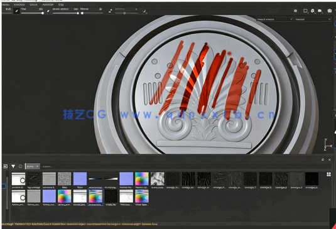Open the video camera settings icon

click(x=320, y=11)
